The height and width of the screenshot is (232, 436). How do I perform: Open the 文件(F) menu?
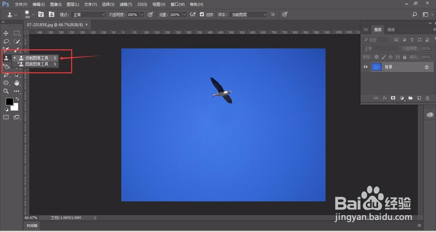pyautogui.click(x=21, y=4)
